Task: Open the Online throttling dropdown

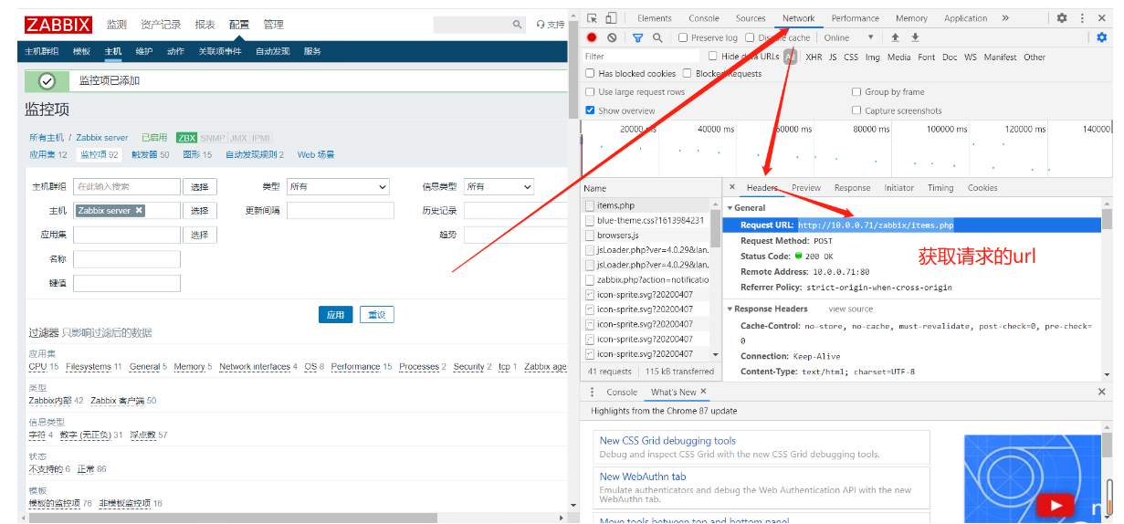Action: tap(849, 37)
